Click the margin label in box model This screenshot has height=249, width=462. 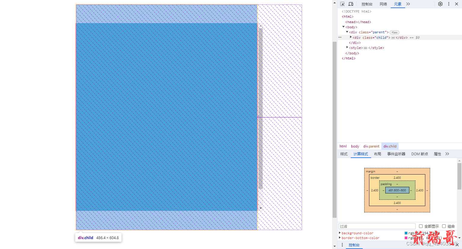pyautogui.click(x=371, y=172)
